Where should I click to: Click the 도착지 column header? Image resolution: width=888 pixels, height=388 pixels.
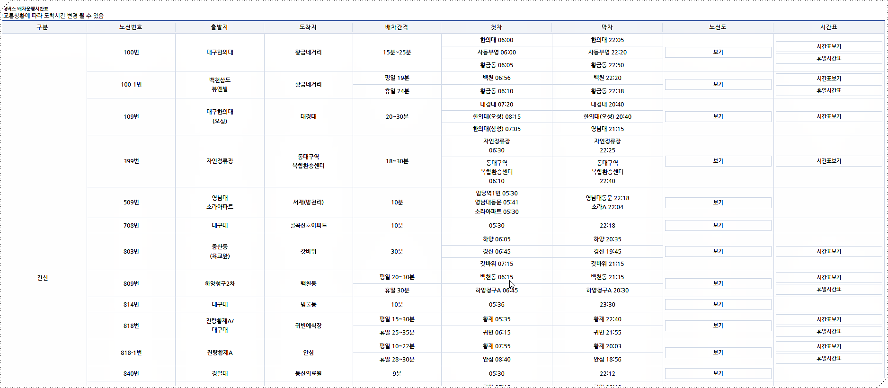coord(308,27)
